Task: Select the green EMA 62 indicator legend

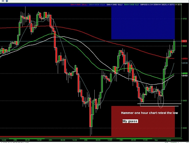Action: point(131,5)
